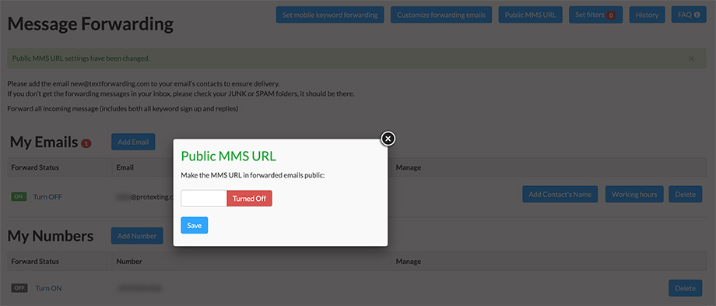Click the OFF status badge

coord(19,288)
